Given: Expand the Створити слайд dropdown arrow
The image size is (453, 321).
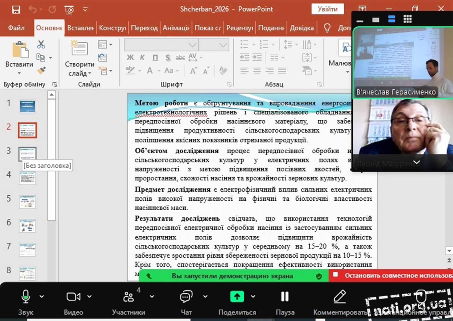Looking at the screenshot, I should point(89,74).
